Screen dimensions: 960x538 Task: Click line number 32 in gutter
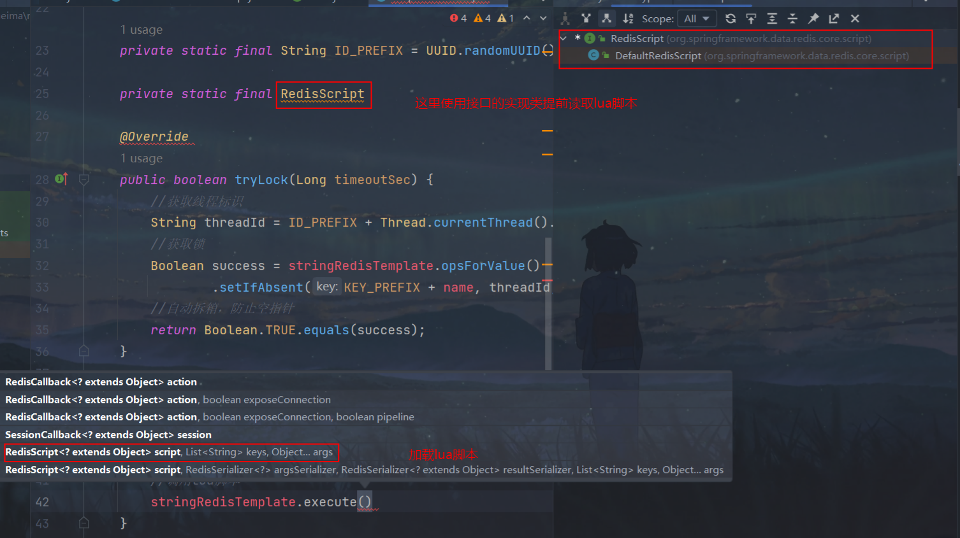(x=42, y=265)
